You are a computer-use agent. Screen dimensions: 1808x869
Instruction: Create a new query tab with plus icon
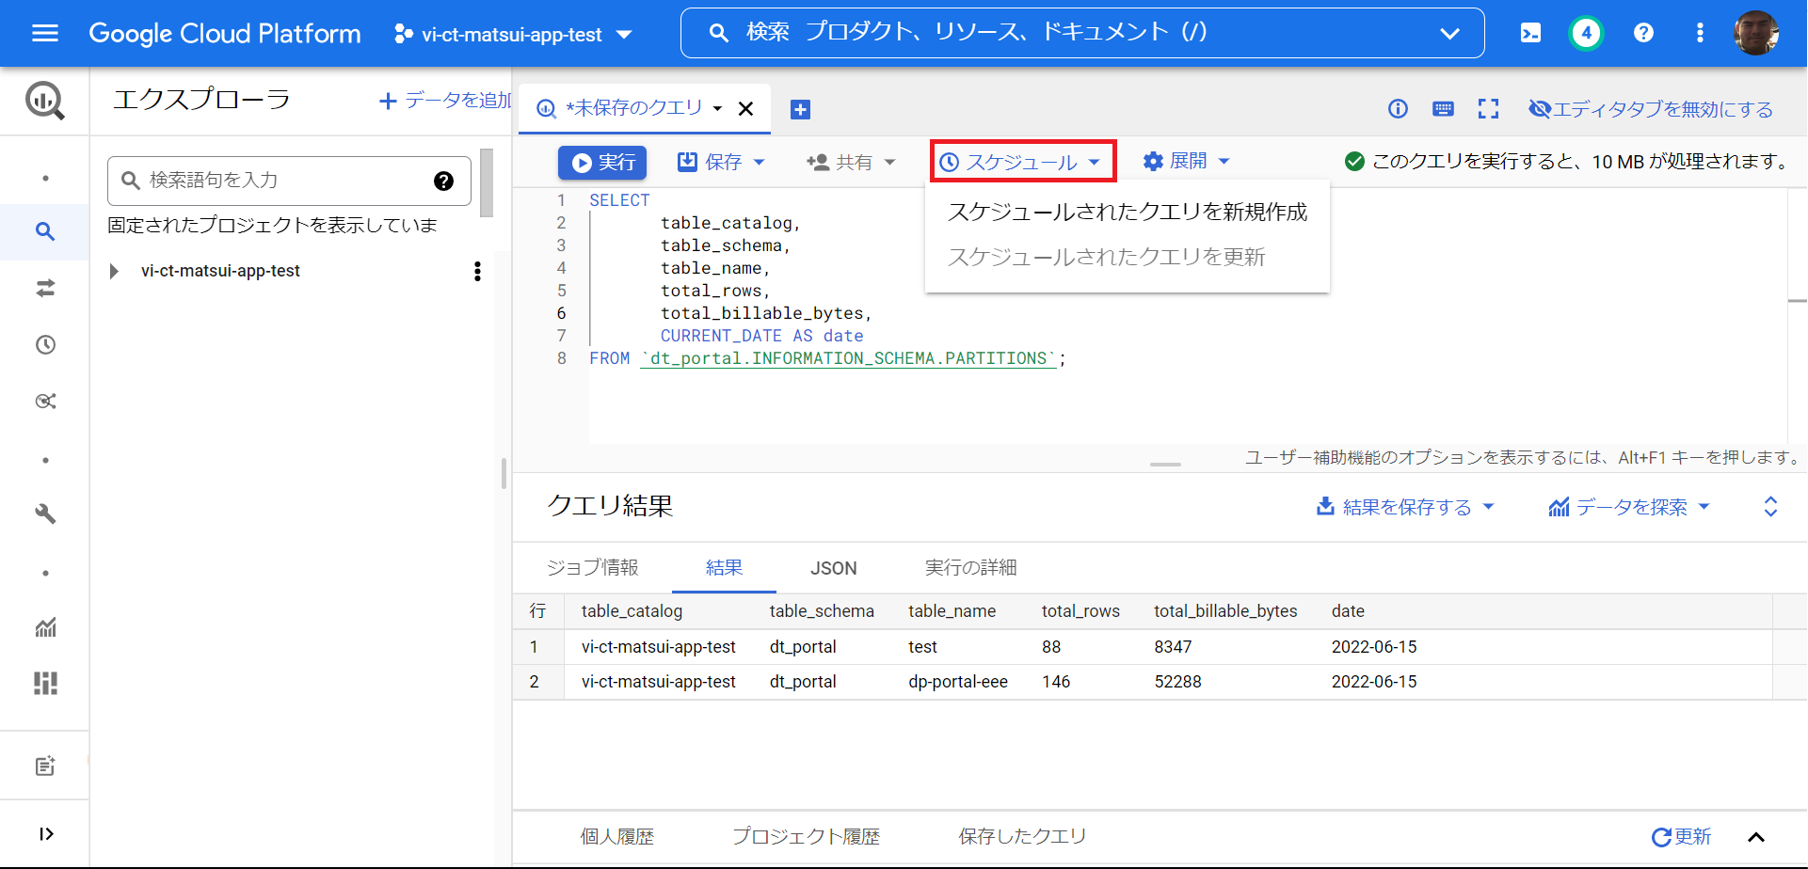(x=800, y=109)
